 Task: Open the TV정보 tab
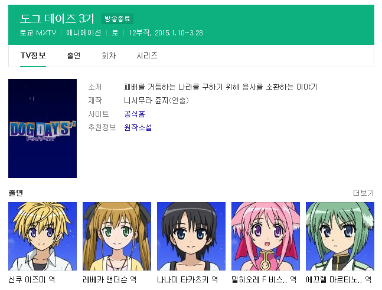pos(33,56)
